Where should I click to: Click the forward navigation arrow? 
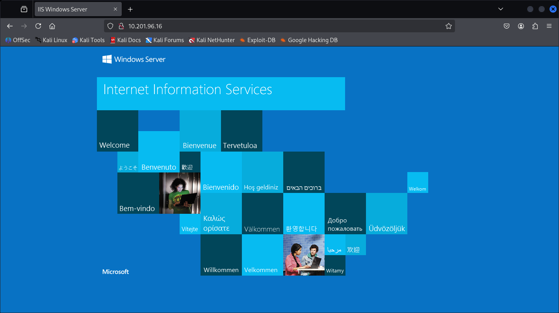tap(24, 26)
